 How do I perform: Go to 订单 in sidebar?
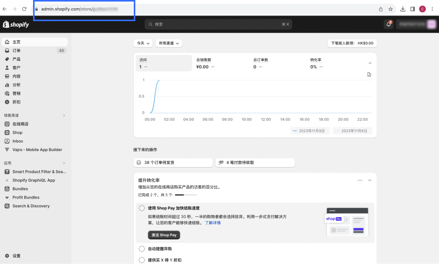click(x=17, y=51)
